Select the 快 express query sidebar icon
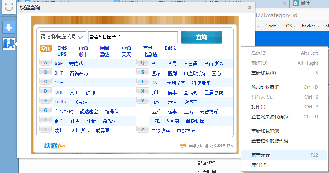This screenshot has width=329, height=173. tap(9, 44)
